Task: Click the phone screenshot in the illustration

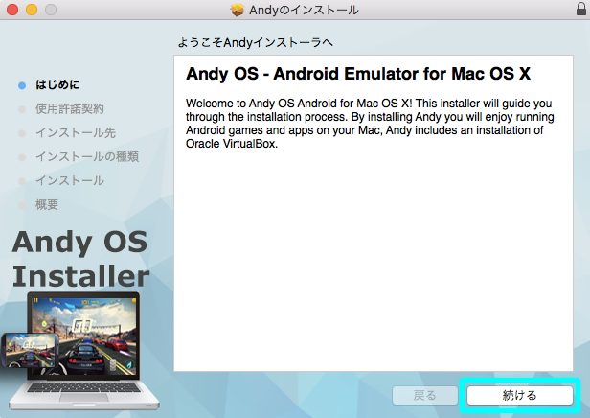Action: click(30, 350)
